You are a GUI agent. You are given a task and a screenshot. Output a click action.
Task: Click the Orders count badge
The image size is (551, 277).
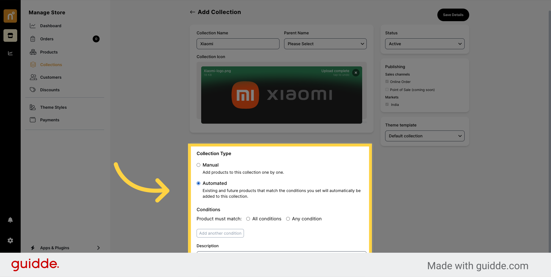(96, 39)
